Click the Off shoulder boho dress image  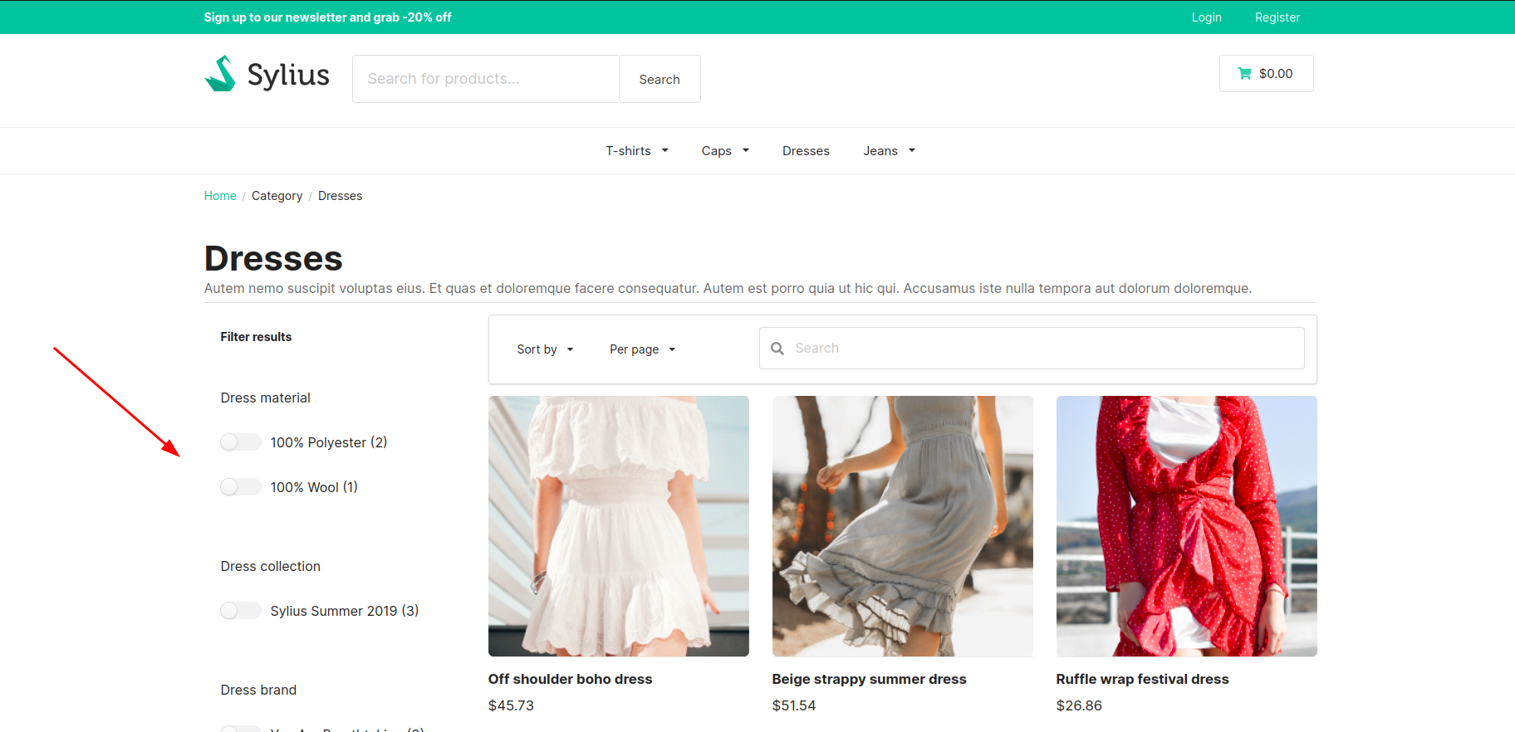coord(619,526)
